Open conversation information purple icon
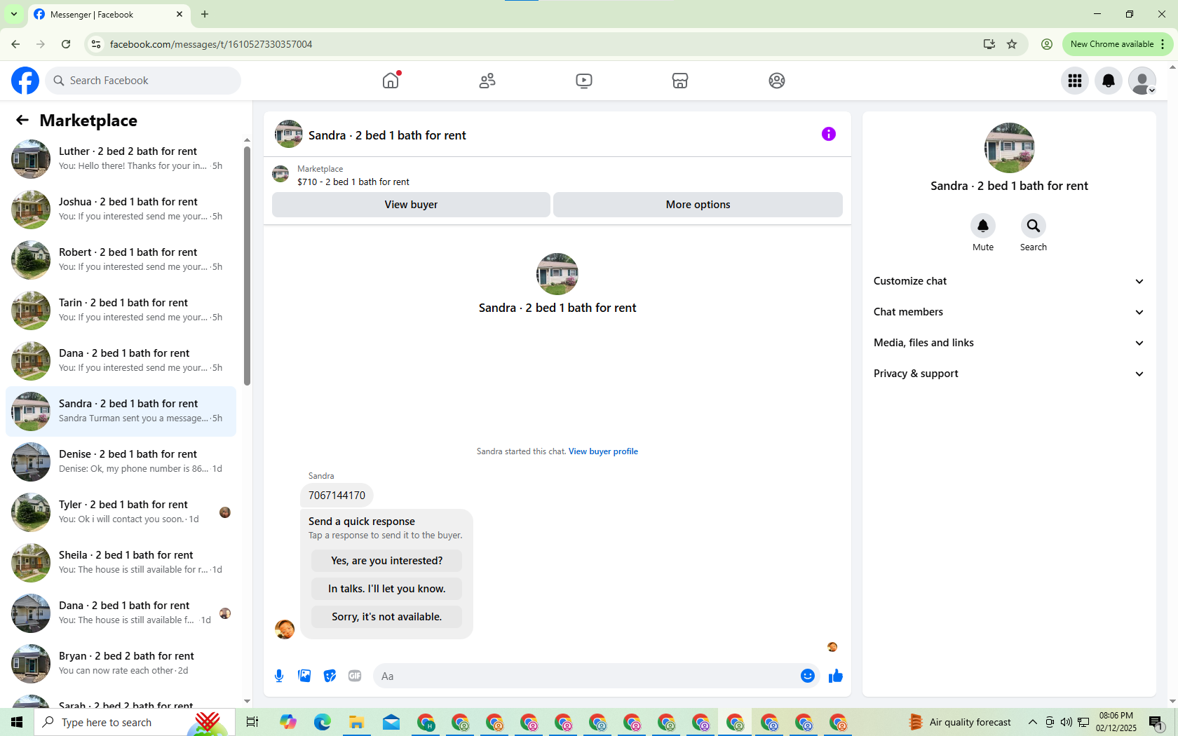 point(829,134)
